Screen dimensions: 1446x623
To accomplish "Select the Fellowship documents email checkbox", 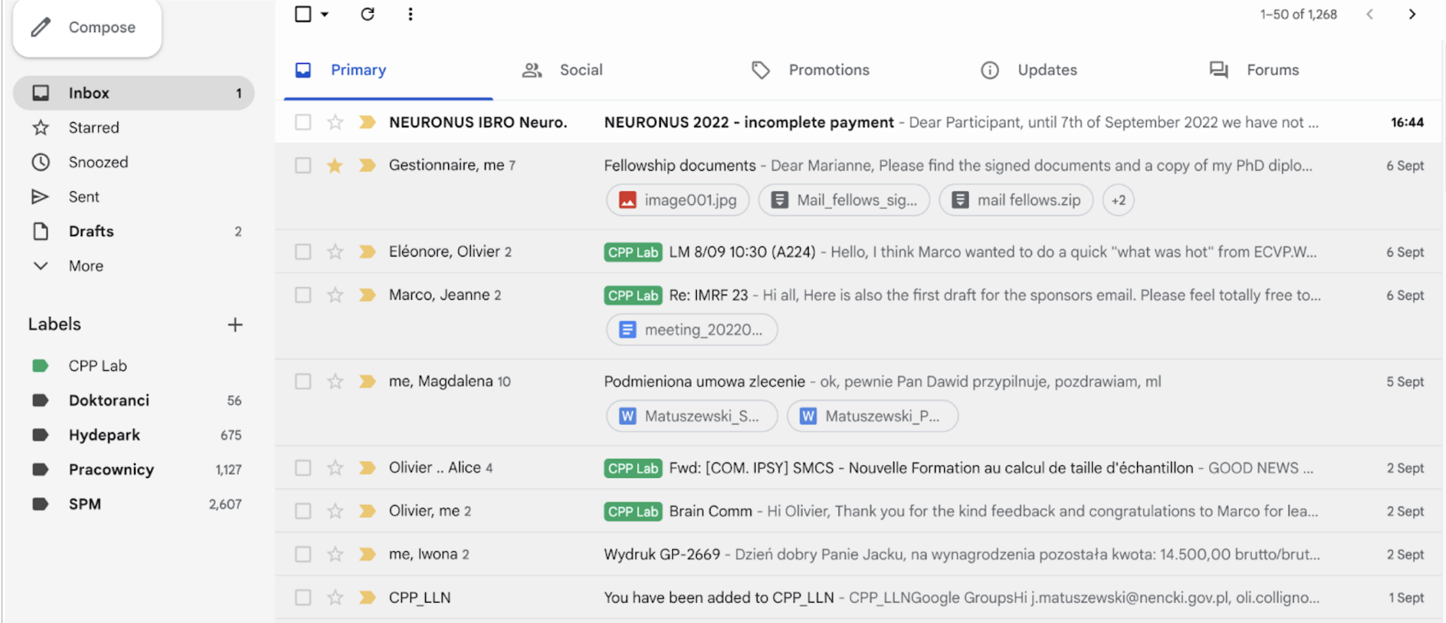I will [x=303, y=165].
